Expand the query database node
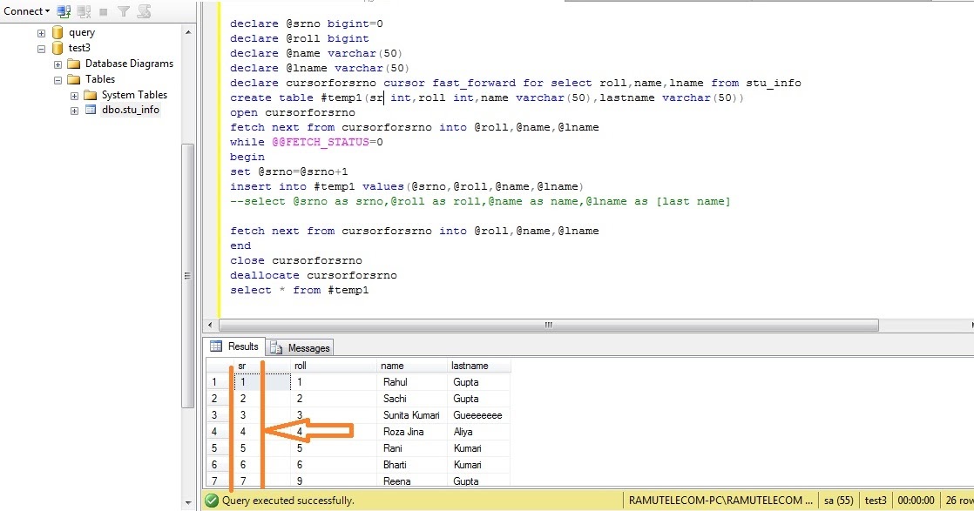This screenshot has height=511, width=974. point(41,31)
